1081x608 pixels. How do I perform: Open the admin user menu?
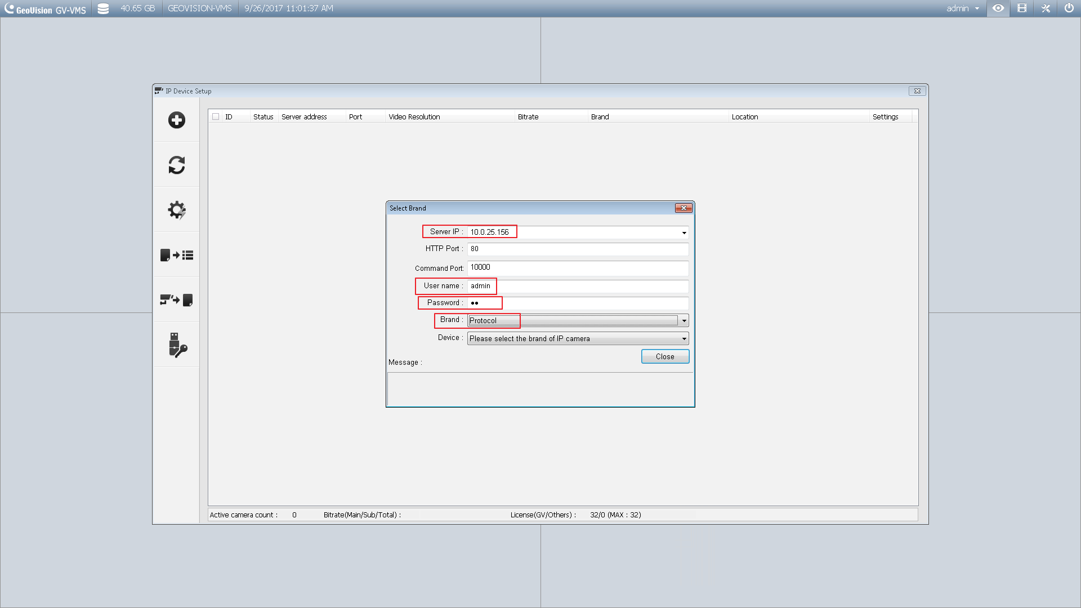[x=962, y=8]
